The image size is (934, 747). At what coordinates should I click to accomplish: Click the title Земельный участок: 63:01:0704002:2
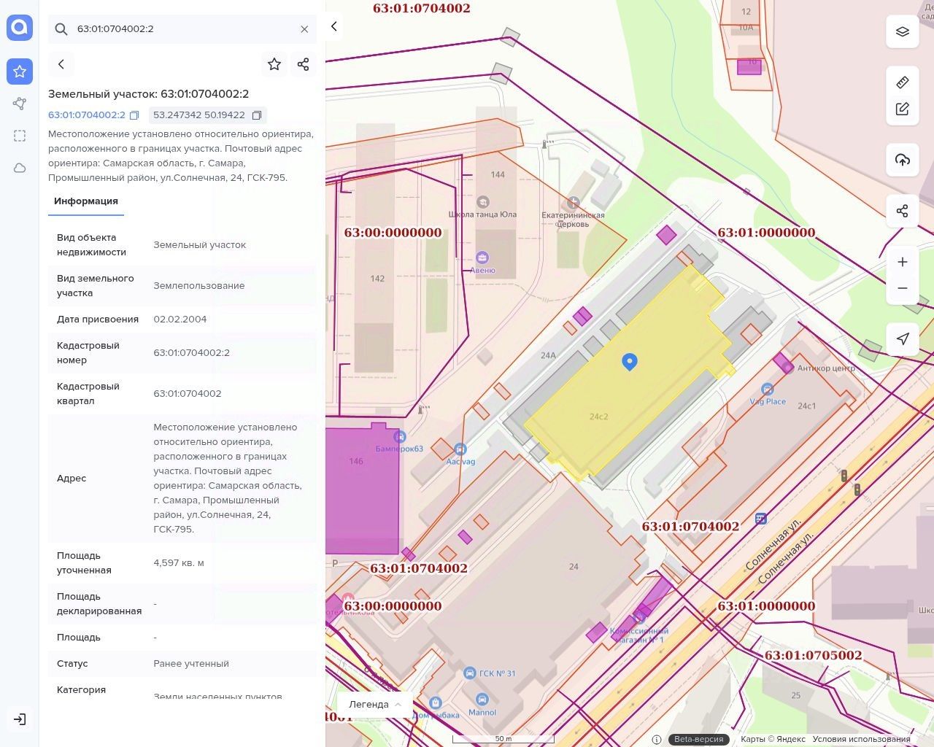[x=149, y=94]
